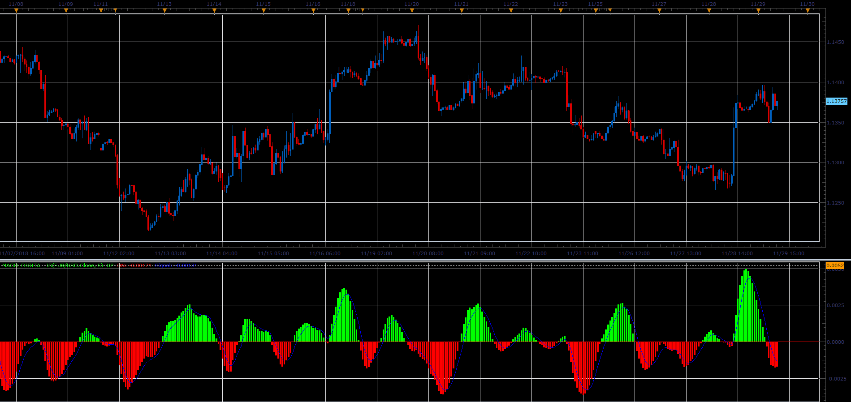Click the orange day marker under 11/20

tap(412, 11)
